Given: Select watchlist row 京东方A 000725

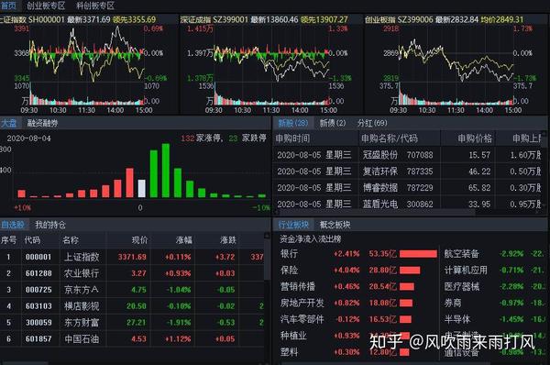Looking at the screenshot, I should click(x=132, y=290).
